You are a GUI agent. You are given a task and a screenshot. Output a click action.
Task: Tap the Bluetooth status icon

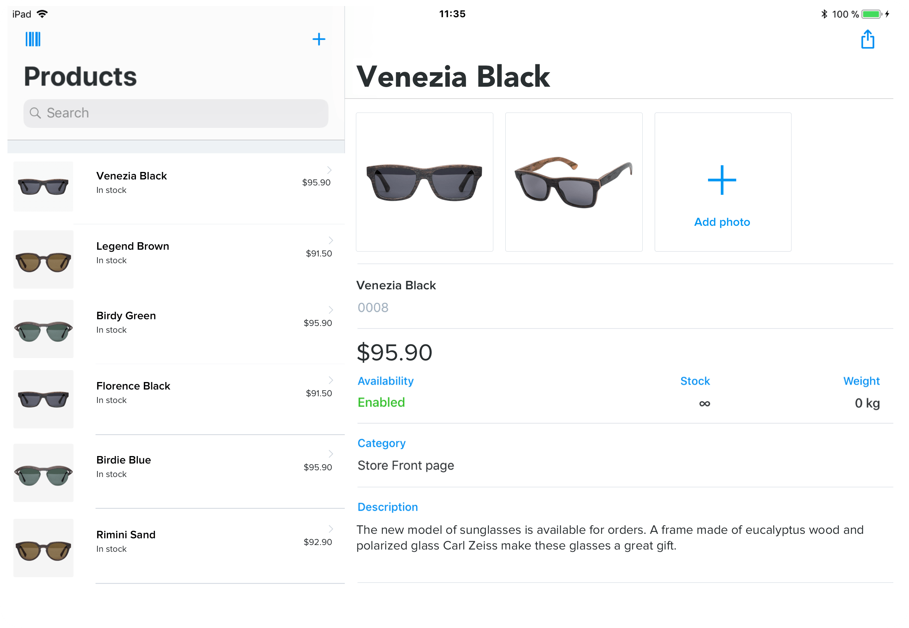click(824, 14)
